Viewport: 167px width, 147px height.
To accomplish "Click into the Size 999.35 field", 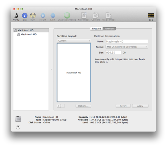I will point(113,53).
